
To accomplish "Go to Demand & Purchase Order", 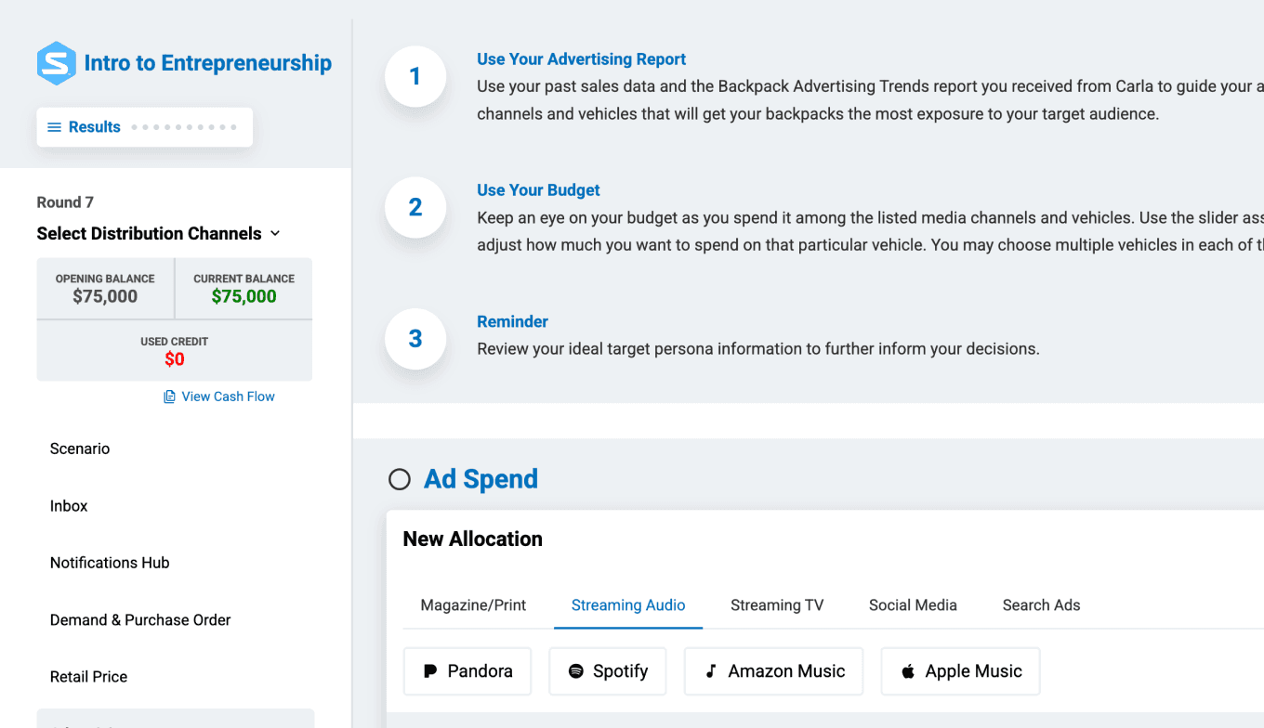I will (x=140, y=620).
